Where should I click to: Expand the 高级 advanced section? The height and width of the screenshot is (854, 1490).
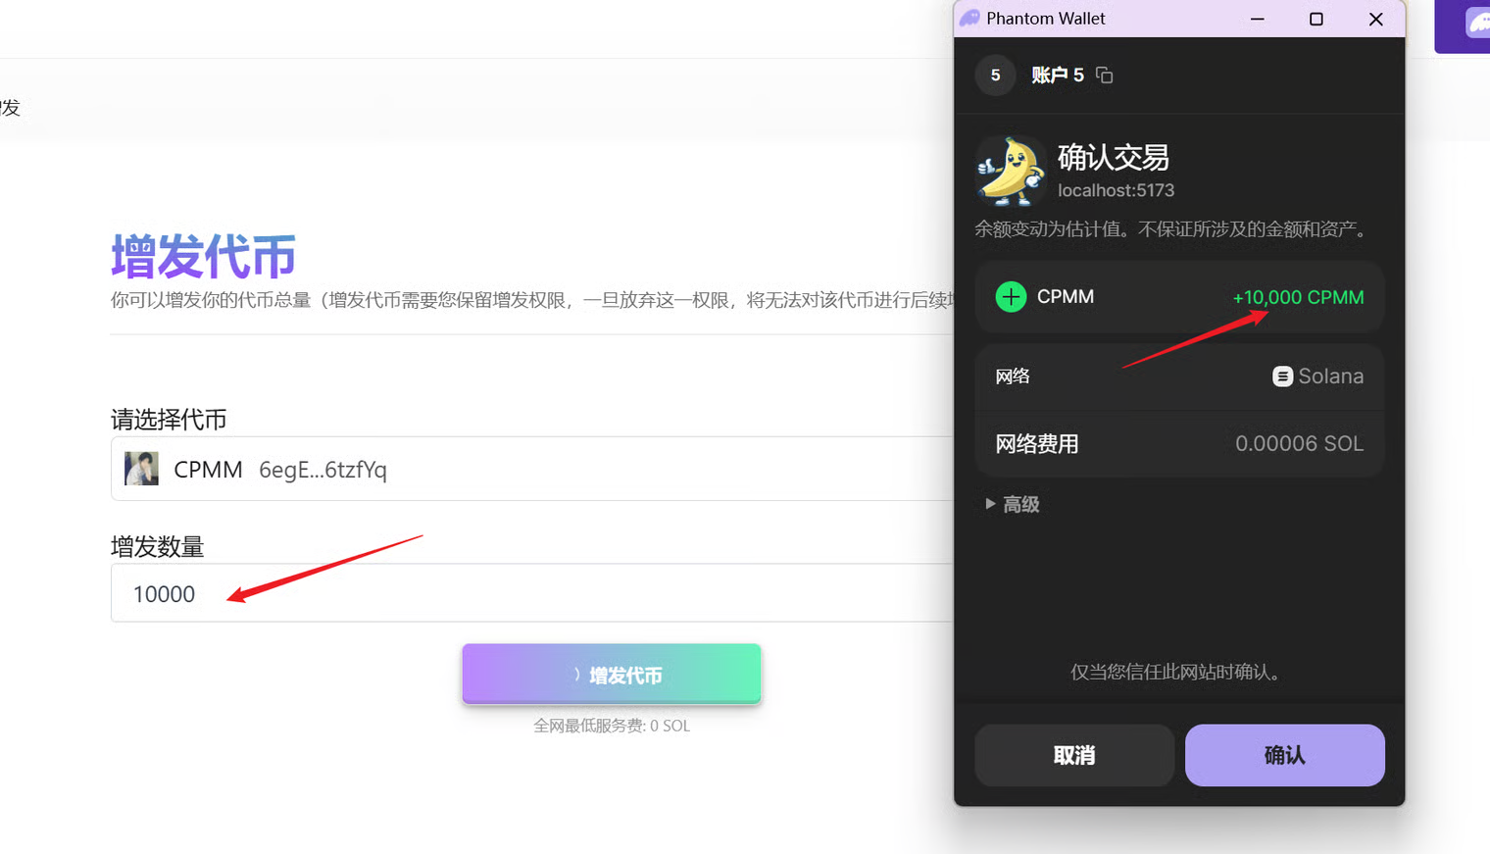click(1013, 504)
